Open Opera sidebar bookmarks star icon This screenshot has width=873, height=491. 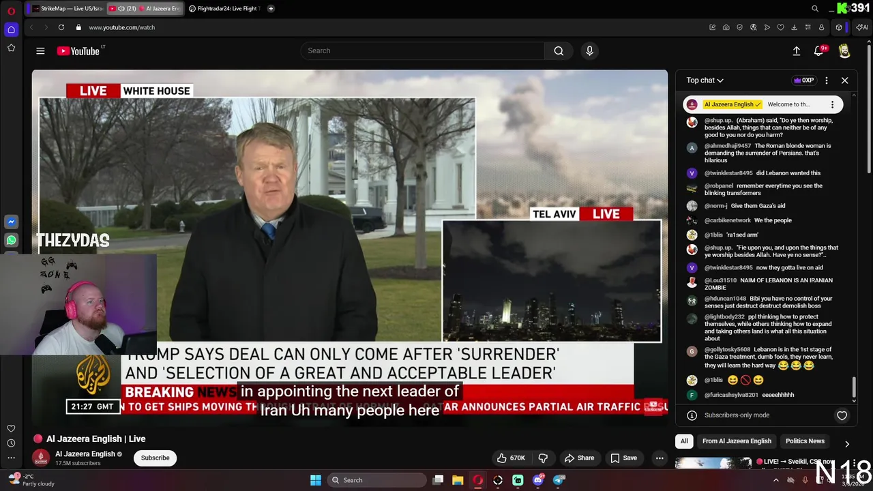[11, 48]
